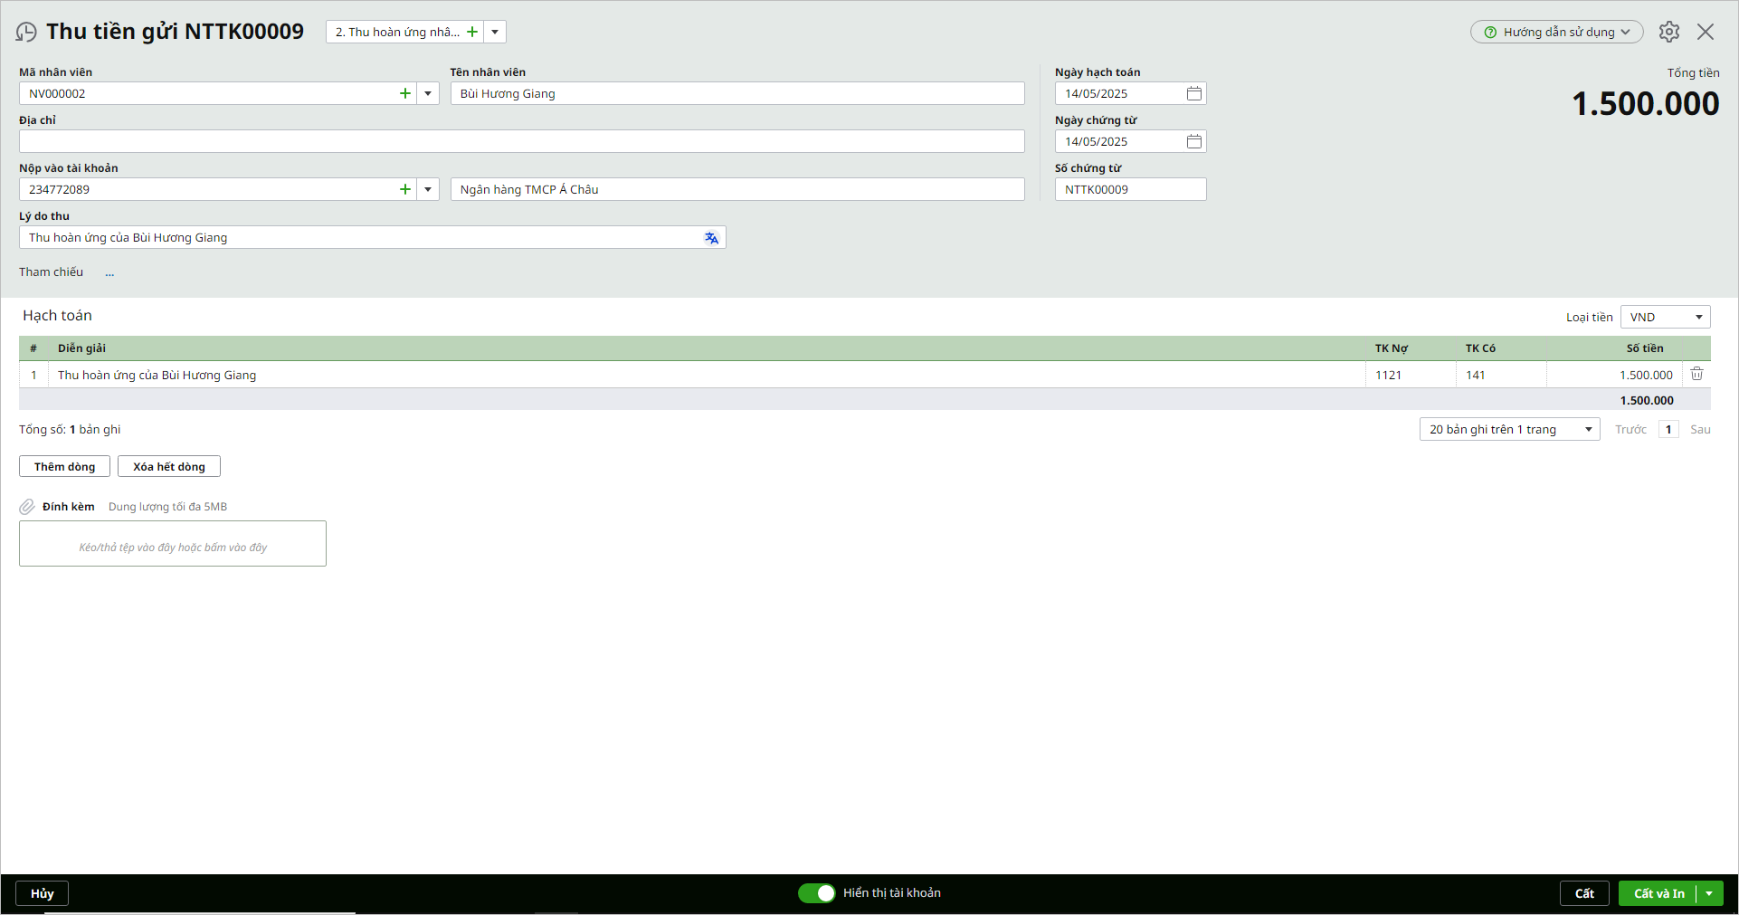The width and height of the screenshot is (1739, 915).
Task: Open calendar for Ngày chứng từ
Action: click(1194, 141)
